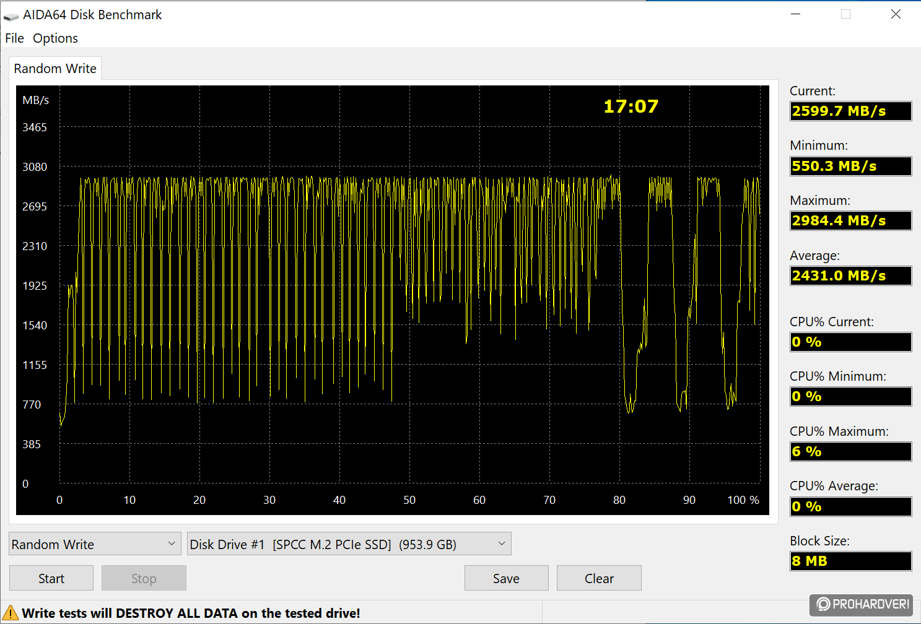
Task: Open the Disk Drive #1 selection dropdown
Action: [349, 544]
